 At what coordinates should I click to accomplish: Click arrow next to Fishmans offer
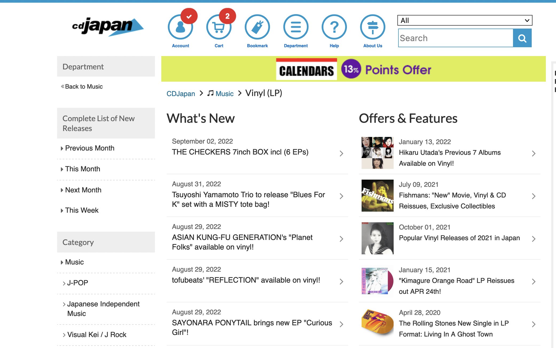point(534,196)
